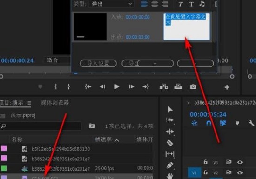Image resolution: width=256 pixels, height=179 pixels.
Task: Select the Hand tool
Action: point(170,176)
